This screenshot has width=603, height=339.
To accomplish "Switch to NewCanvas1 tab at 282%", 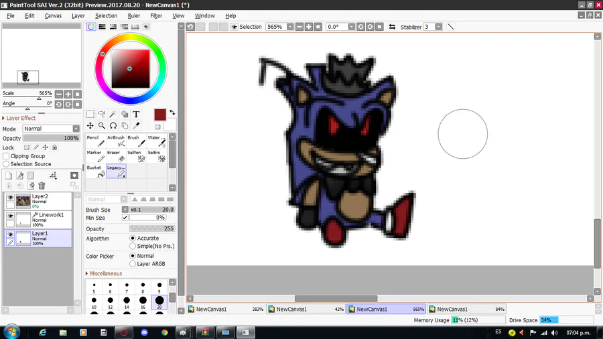I will click(x=226, y=309).
